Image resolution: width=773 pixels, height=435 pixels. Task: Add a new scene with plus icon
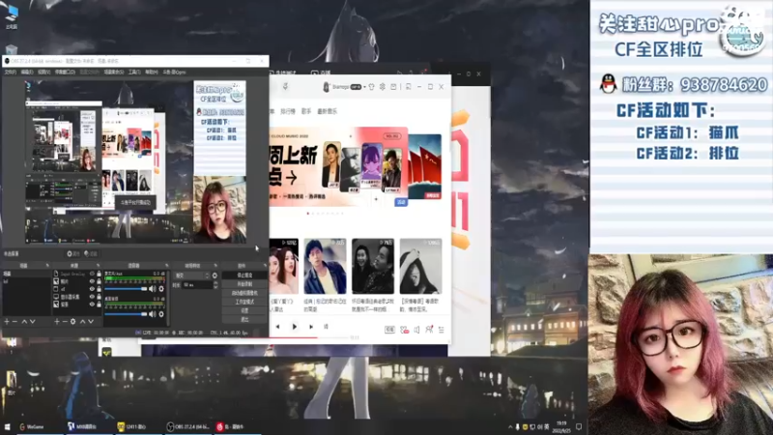click(x=7, y=322)
